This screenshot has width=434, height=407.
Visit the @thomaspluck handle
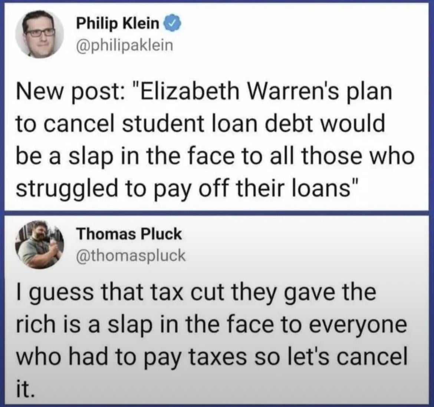(131, 255)
